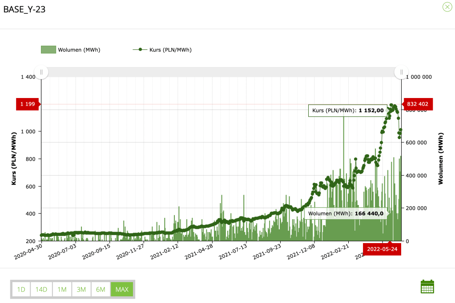Click the red 832 402 volume label

click(x=417, y=104)
